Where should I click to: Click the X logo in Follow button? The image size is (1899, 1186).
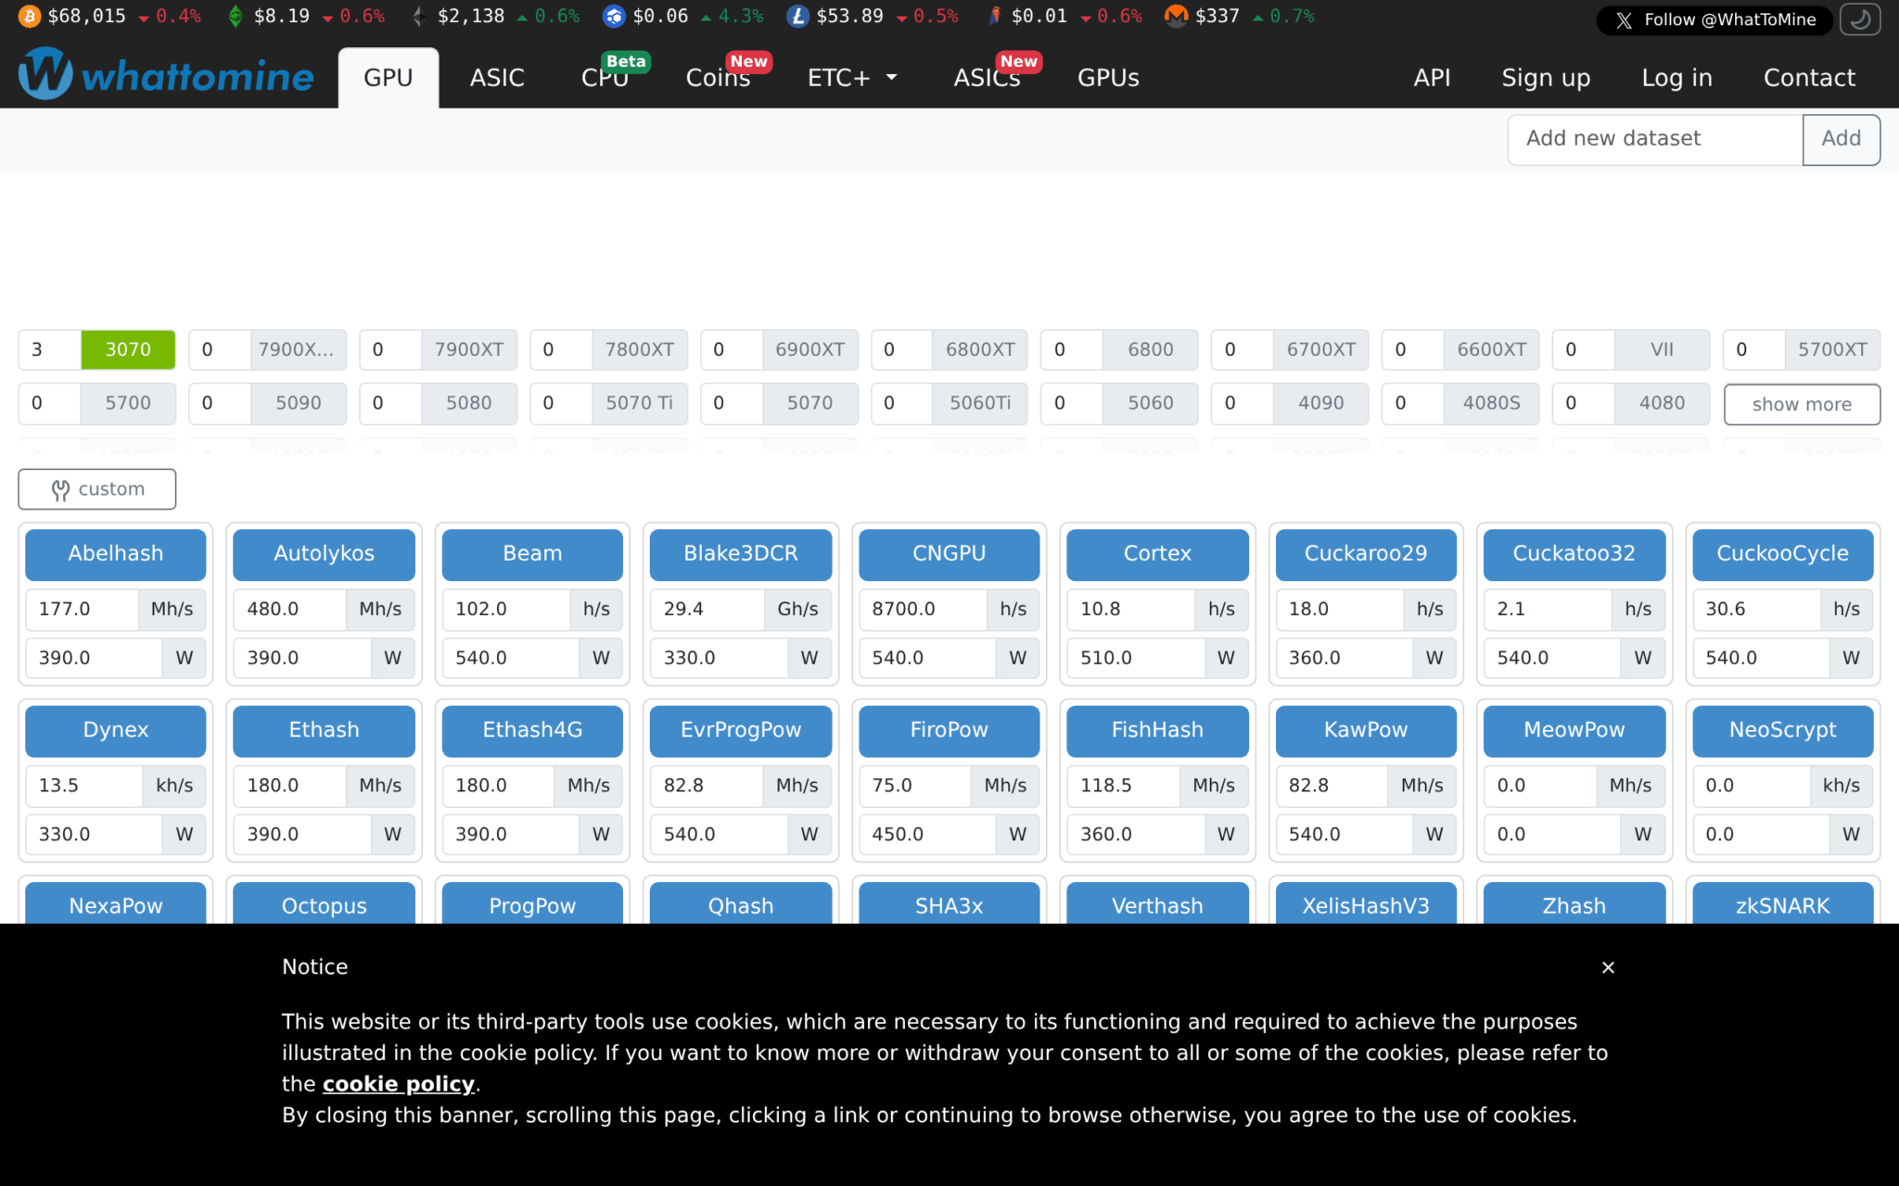pyautogui.click(x=1625, y=20)
